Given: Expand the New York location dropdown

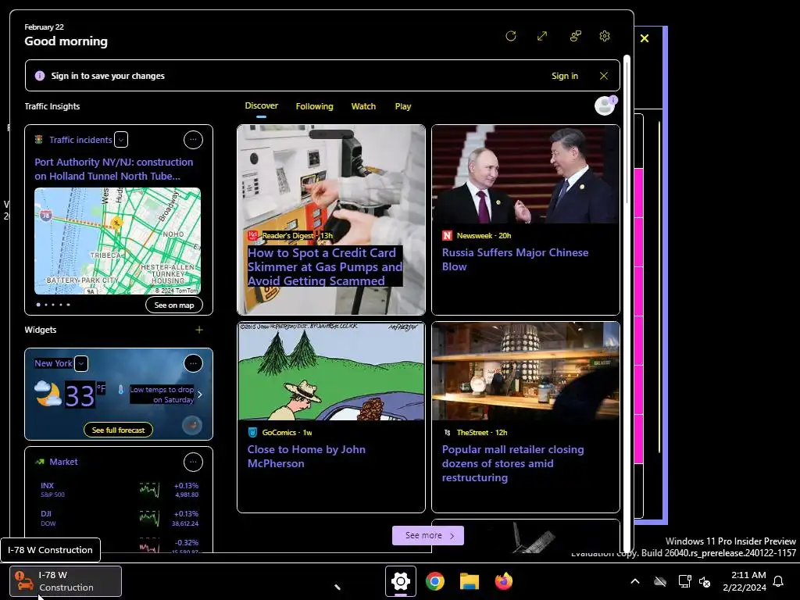Looking at the screenshot, I should point(81,363).
